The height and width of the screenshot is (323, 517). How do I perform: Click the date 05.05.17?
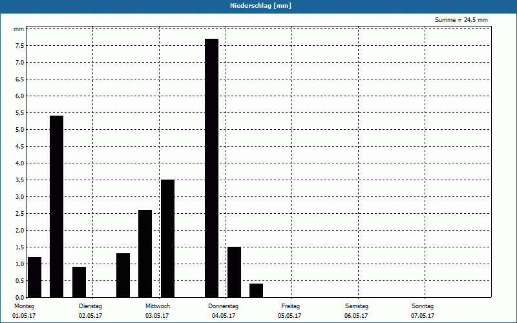290,316
